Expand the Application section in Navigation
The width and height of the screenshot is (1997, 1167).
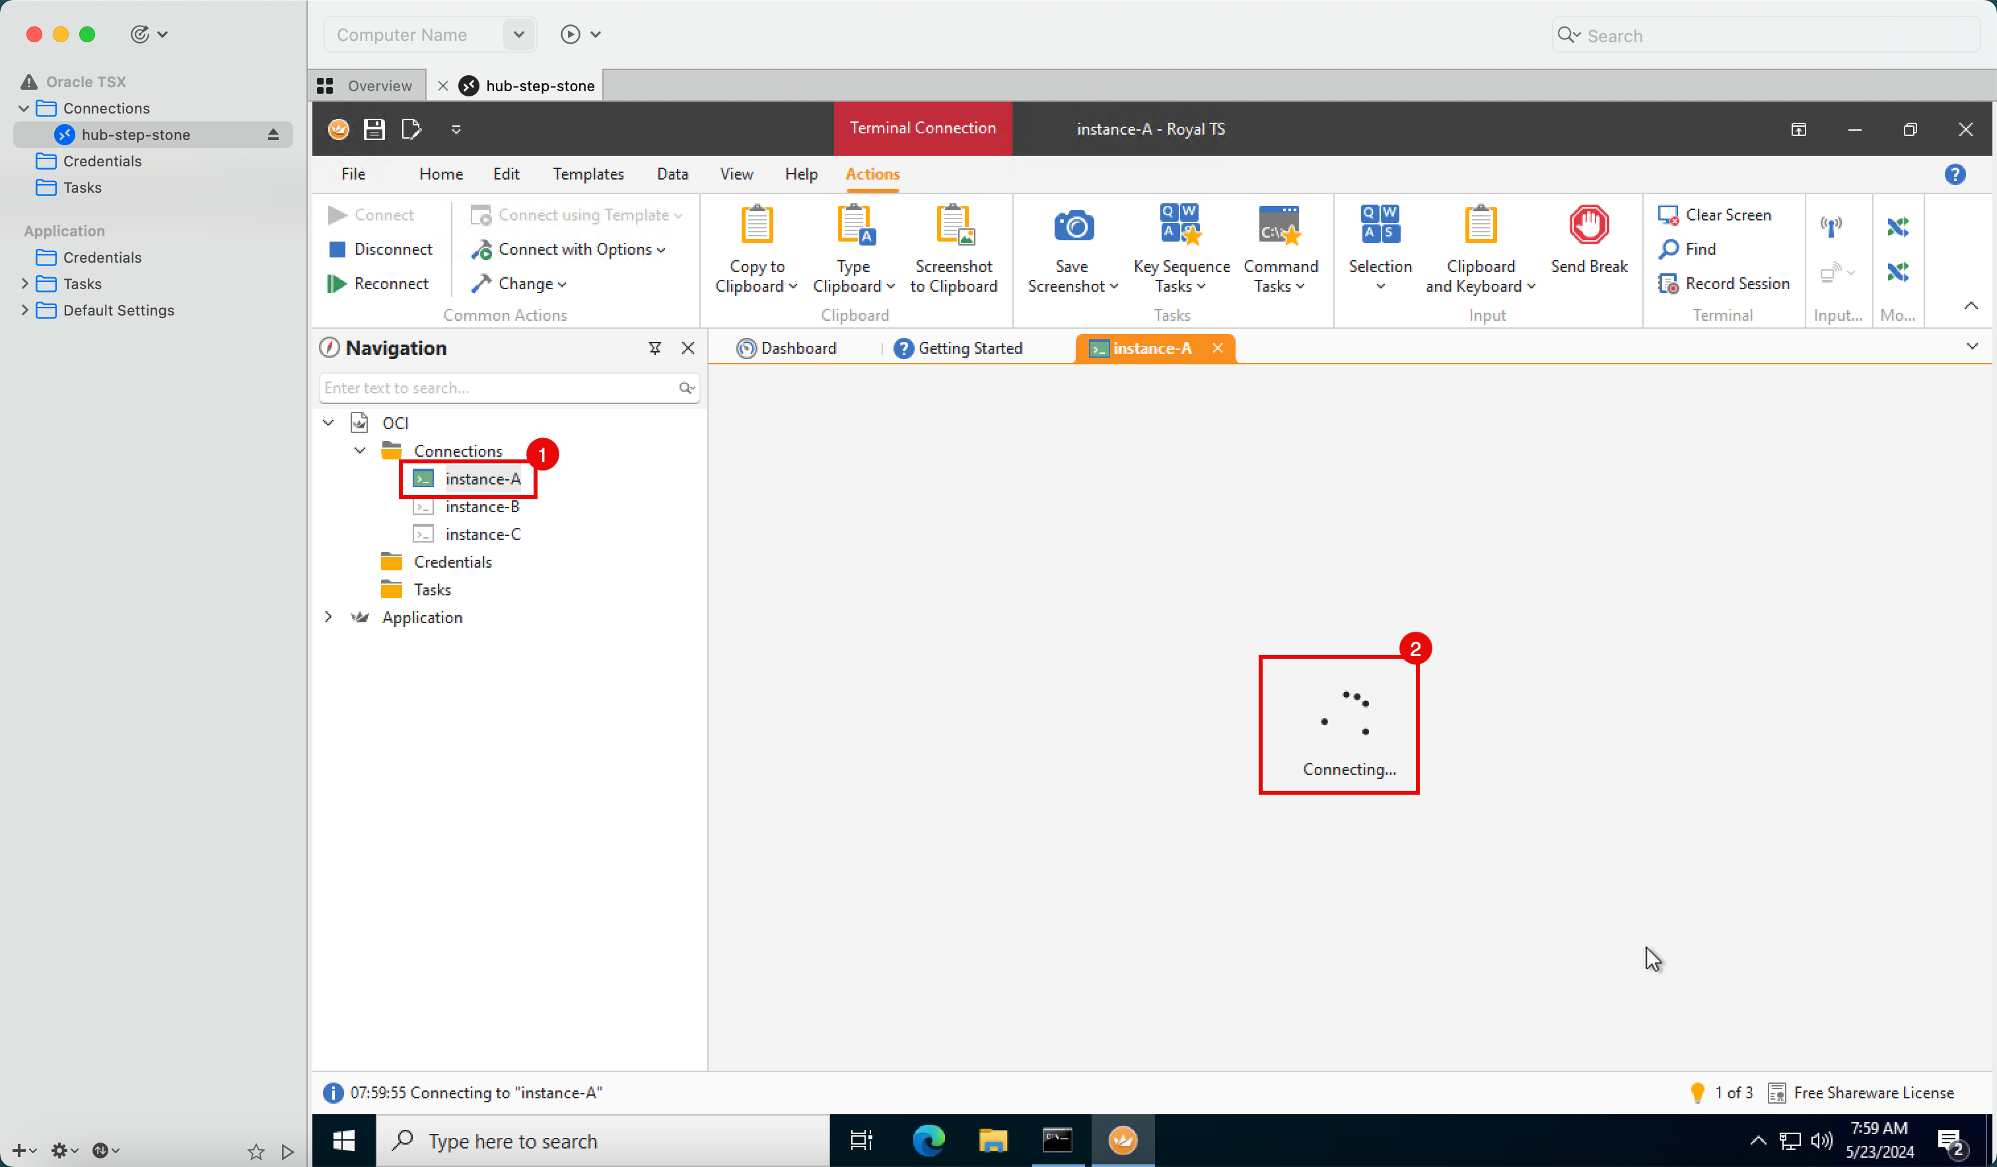[327, 617]
